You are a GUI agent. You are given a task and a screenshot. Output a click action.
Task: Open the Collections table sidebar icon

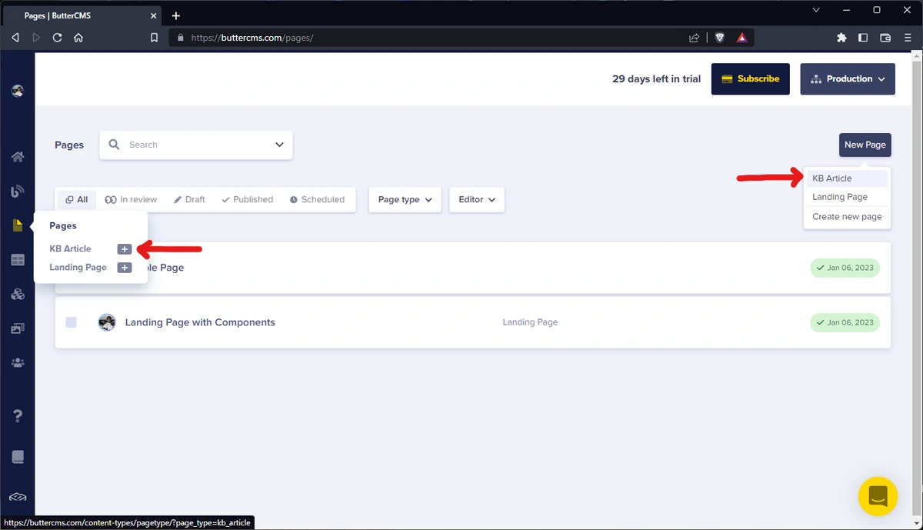(x=18, y=260)
